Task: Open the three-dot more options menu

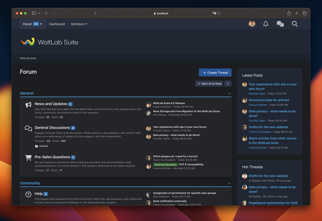Action: 228,84
